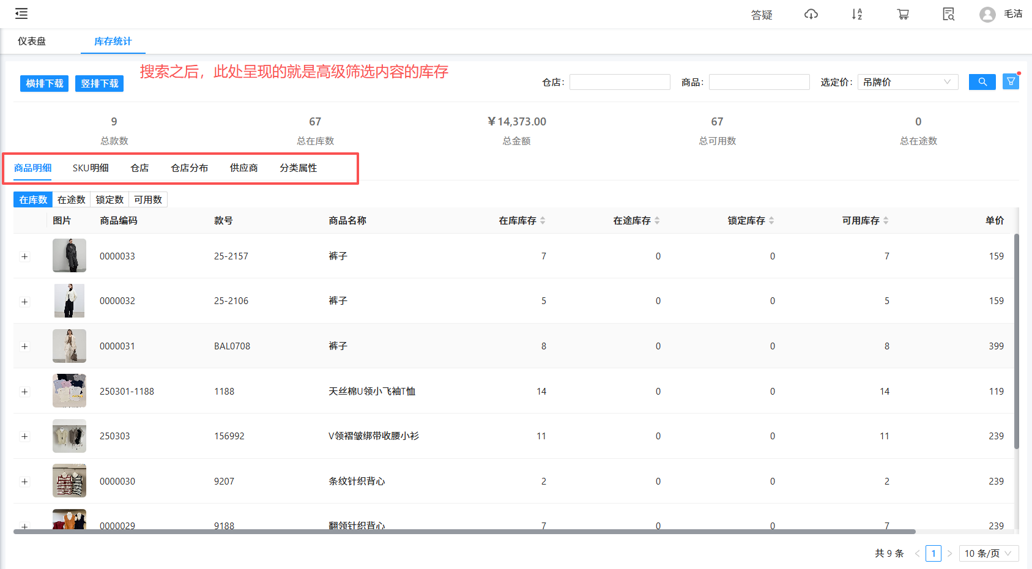Open the document search icon
This screenshot has width=1032, height=569.
[948, 14]
